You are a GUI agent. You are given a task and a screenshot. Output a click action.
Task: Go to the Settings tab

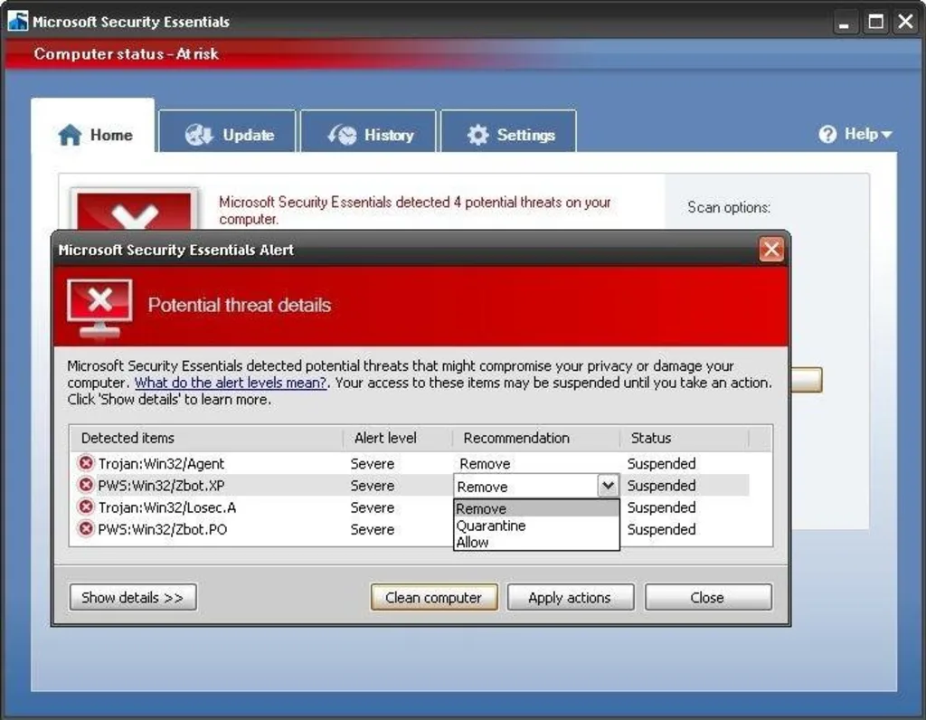click(x=510, y=135)
